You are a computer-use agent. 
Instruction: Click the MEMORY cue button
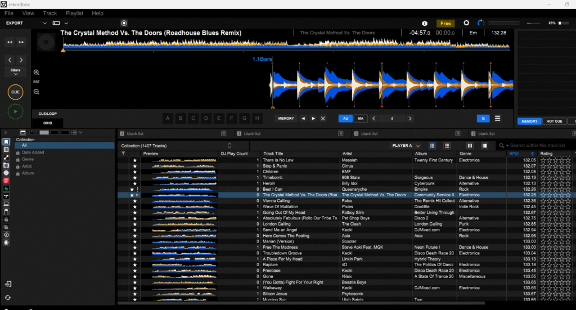click(x=286, y=119)
